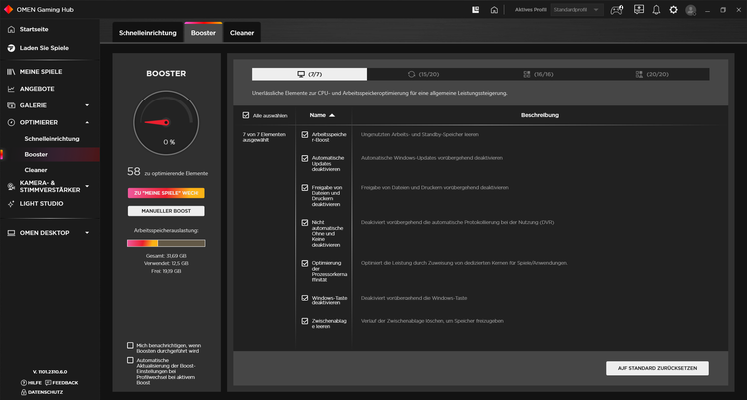Click the Kamera- & Stimmverstärker icon
This screenshot has height=400, width=747.
coord(11,186)
